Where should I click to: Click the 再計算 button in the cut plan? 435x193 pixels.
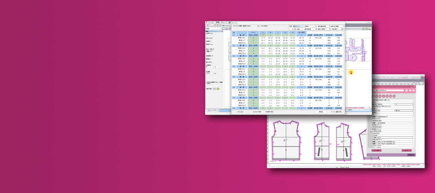321,112
